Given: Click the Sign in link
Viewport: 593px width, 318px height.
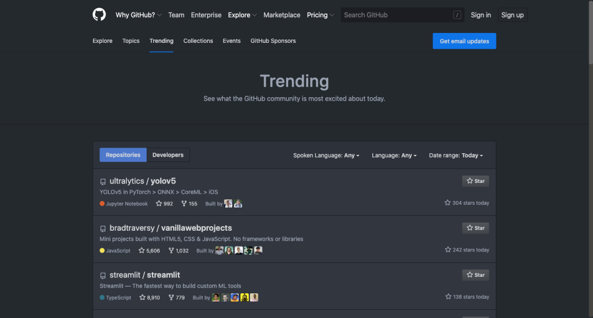Looking at the screenshot, I should click(x=480, y=15).
